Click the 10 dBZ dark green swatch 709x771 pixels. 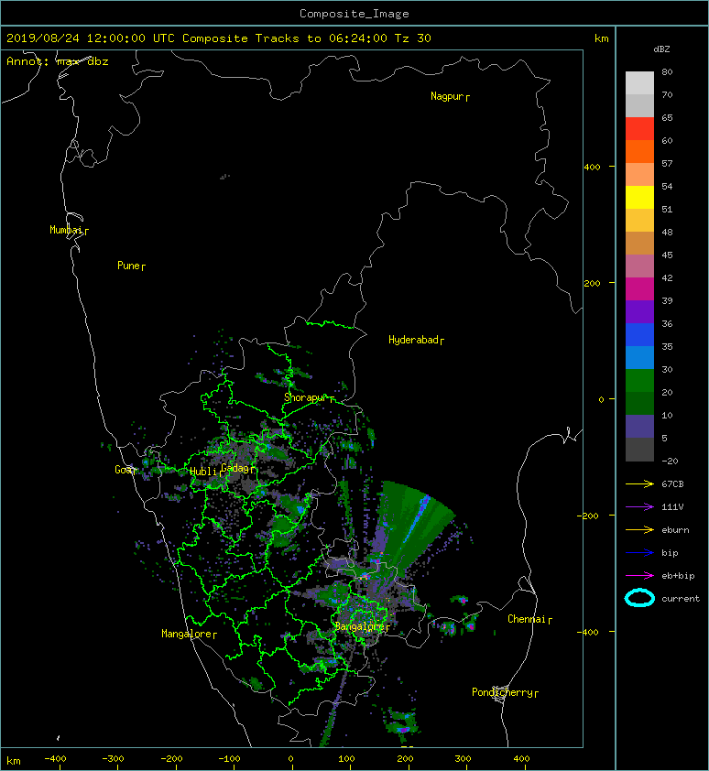pyautogui.click(x=639, y=403)
